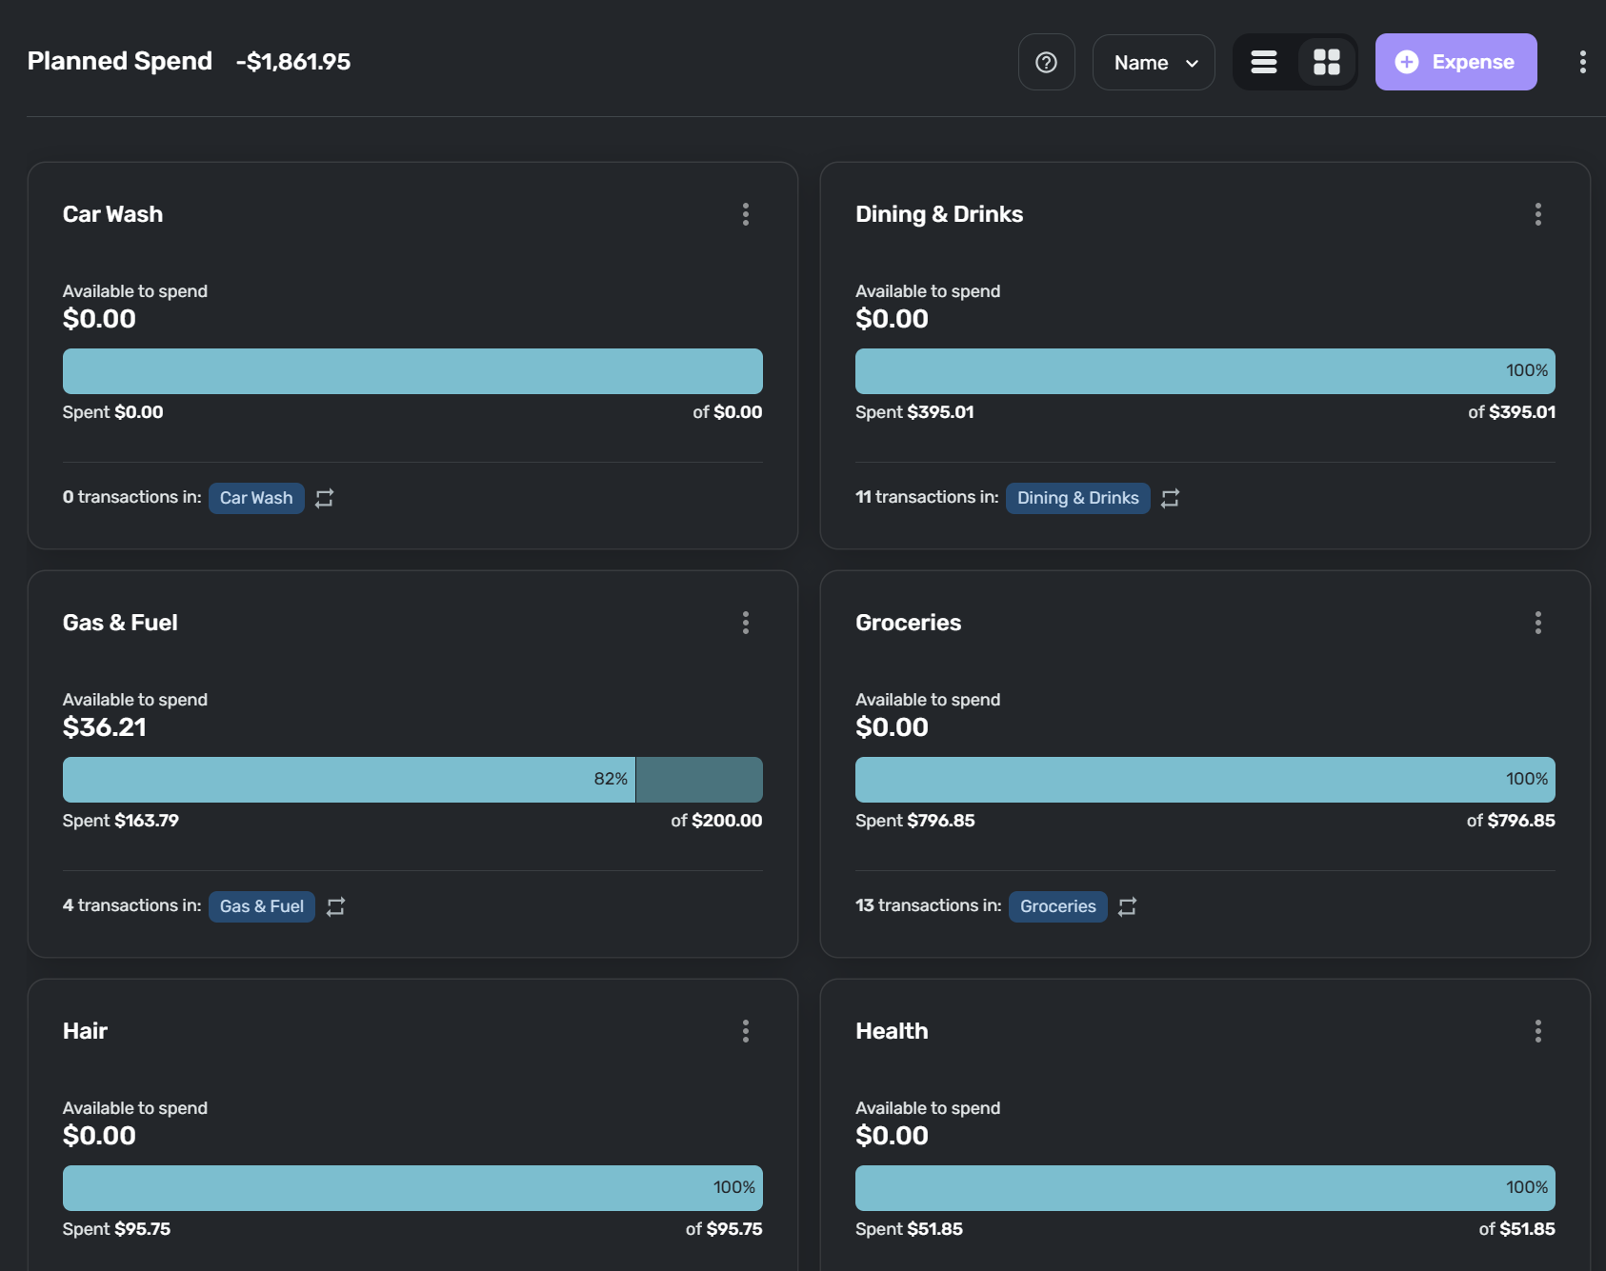The height and width of the screenshot is (1271, 1606).
Task: Click the Health card title
Action: (892, 1031)
